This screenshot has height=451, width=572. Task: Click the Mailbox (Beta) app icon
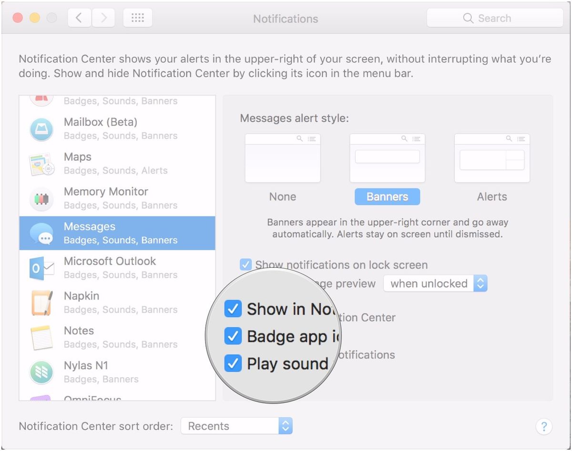pyautogui.click(x=41, y=128)
